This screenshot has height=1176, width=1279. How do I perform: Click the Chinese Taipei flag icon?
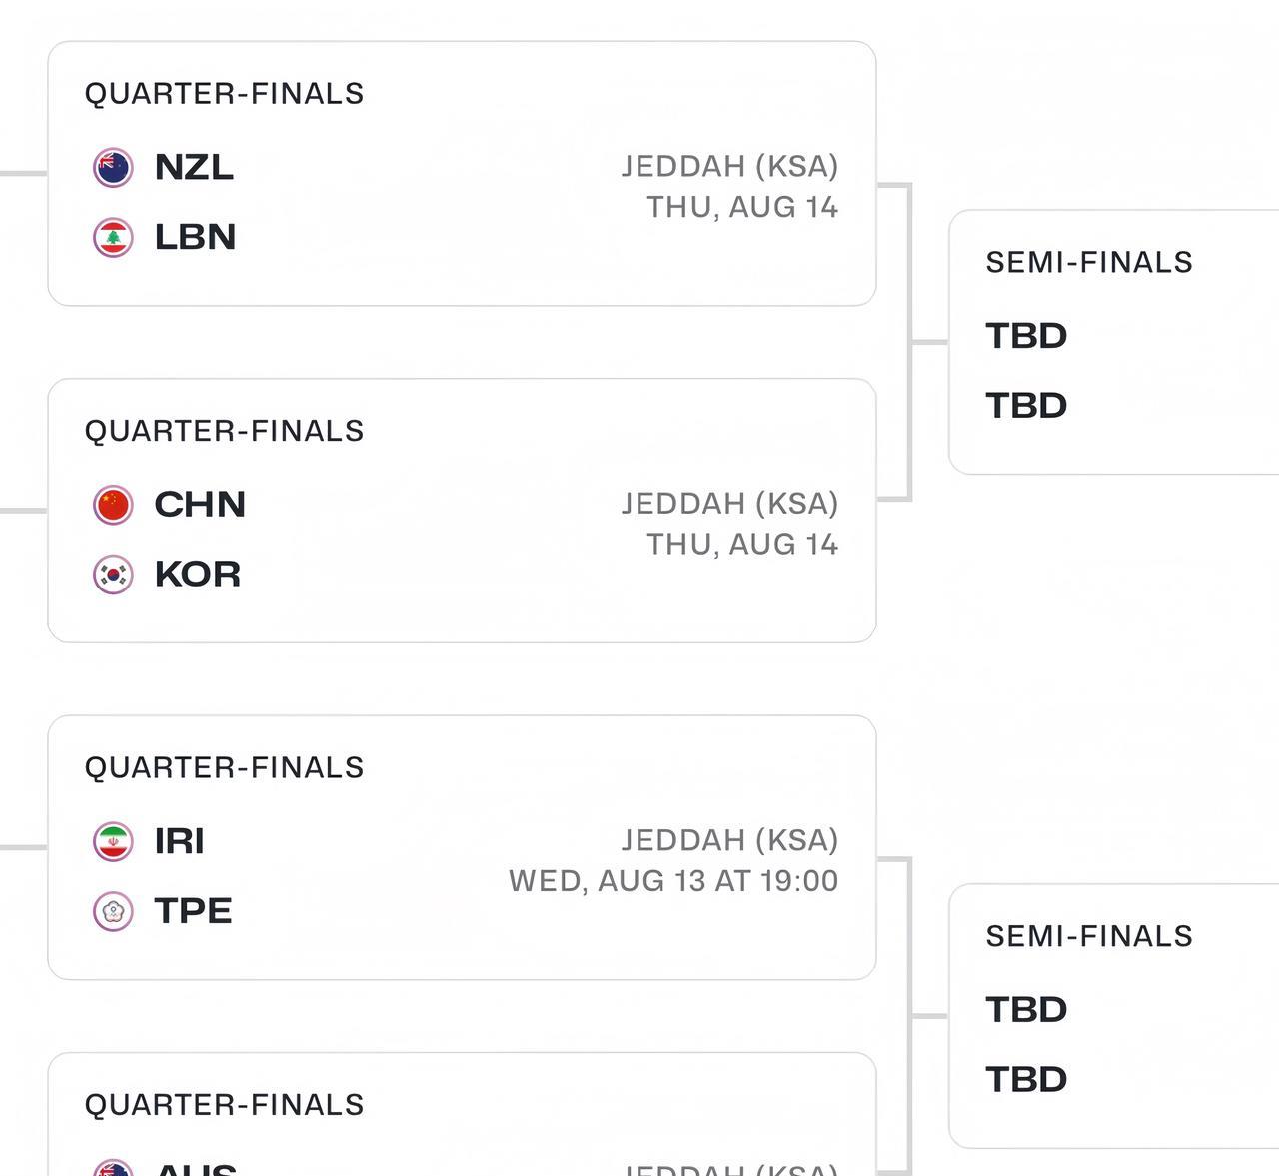113,911
